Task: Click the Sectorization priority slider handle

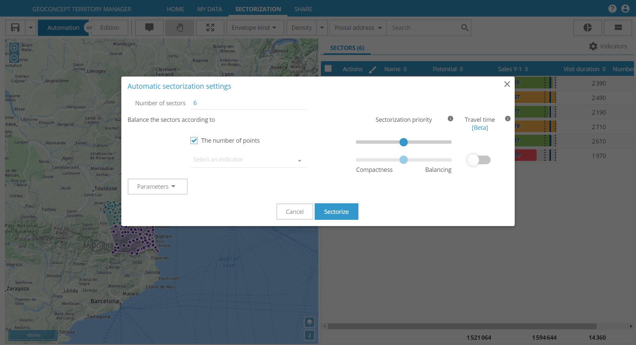Action: [x=403, y=142]
